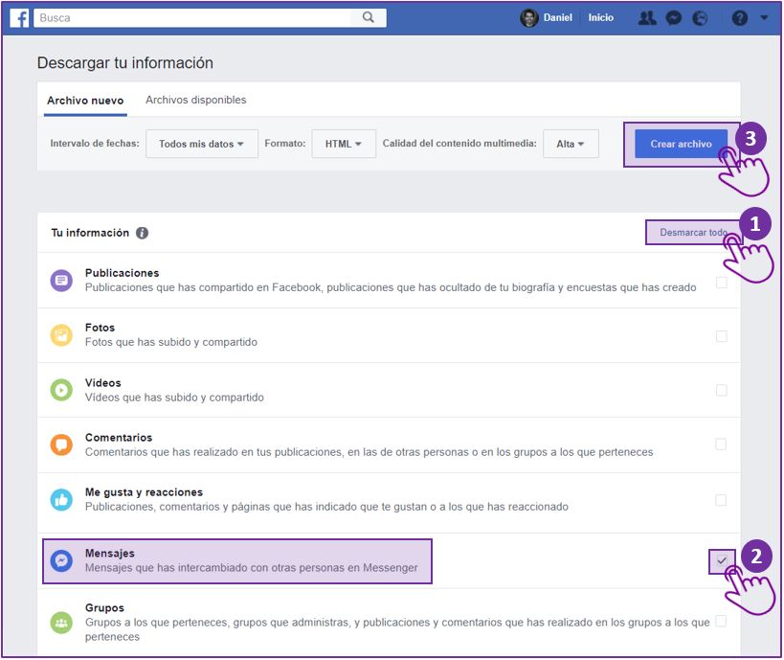The height and width of the screenshot is (660, 784).
Task: Check the Grupos checkbox
Action: click(x=721, y=621)
